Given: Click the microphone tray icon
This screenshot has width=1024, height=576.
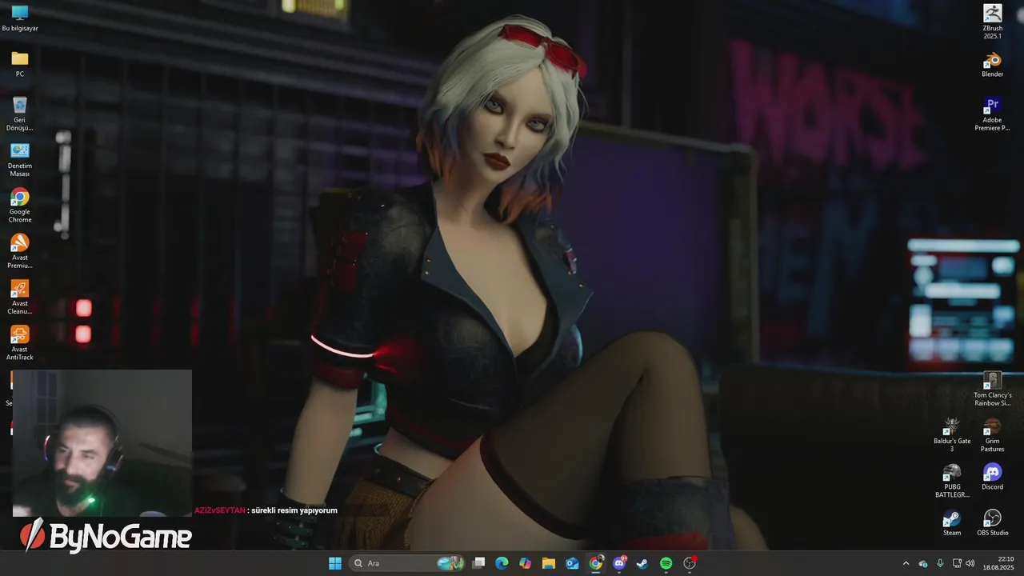Looking at the screenshot, I should pyautogui.click(x=940, y=563).
